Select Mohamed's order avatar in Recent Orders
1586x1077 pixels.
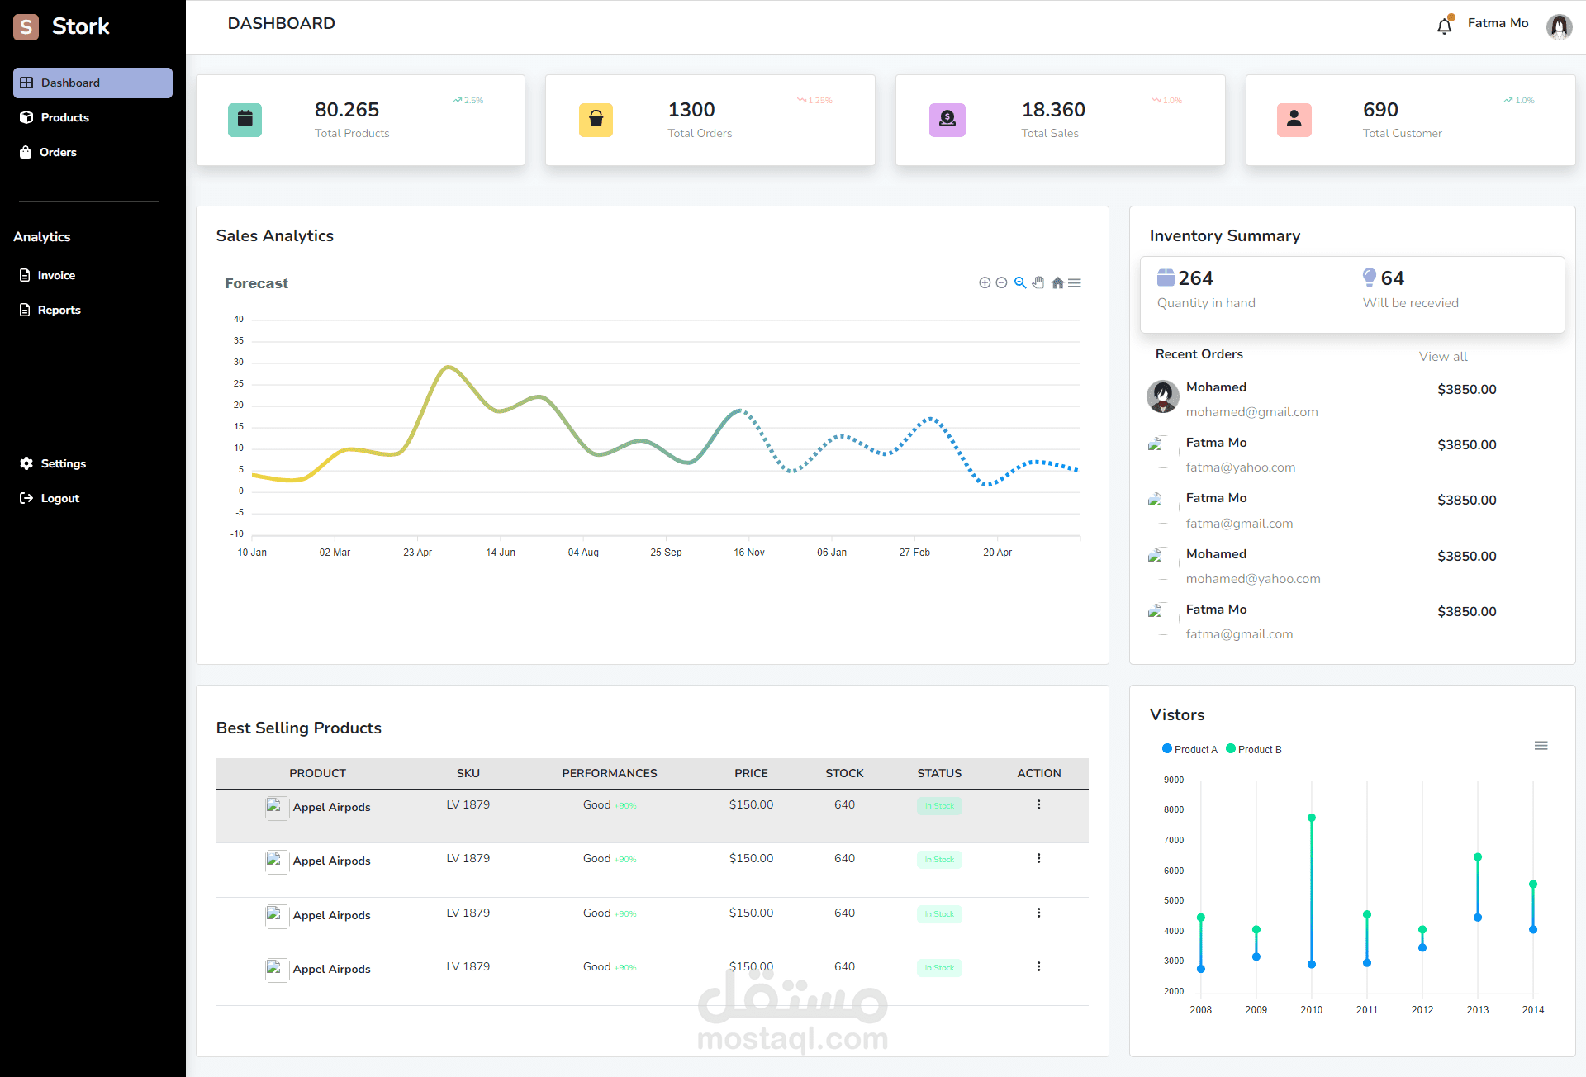(1162, 396)
